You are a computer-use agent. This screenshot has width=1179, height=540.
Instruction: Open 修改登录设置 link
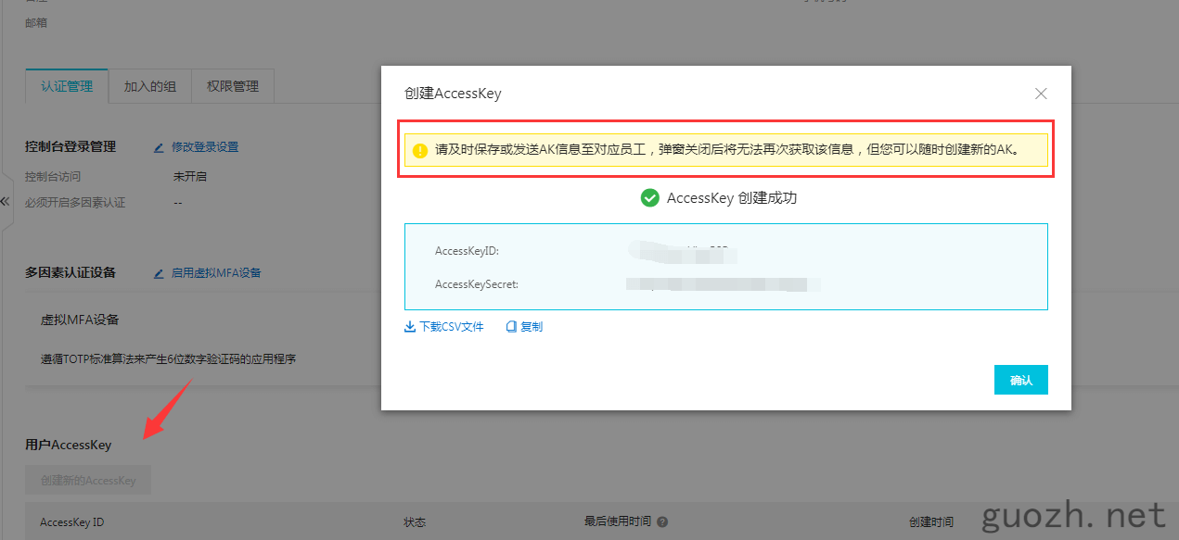[205, 146]
